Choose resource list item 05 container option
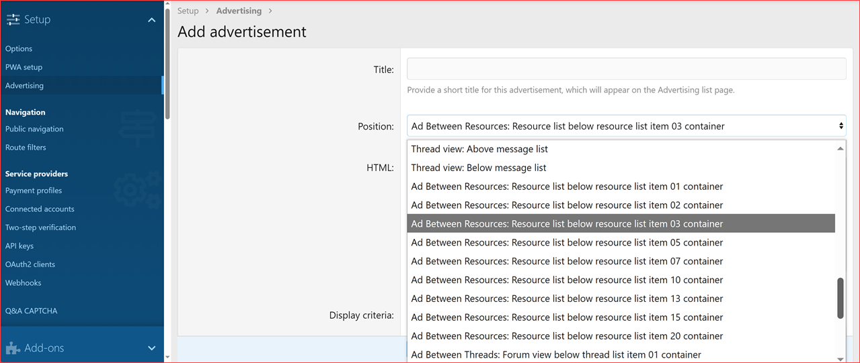The image size is (860, 363). tap(567, 243)
